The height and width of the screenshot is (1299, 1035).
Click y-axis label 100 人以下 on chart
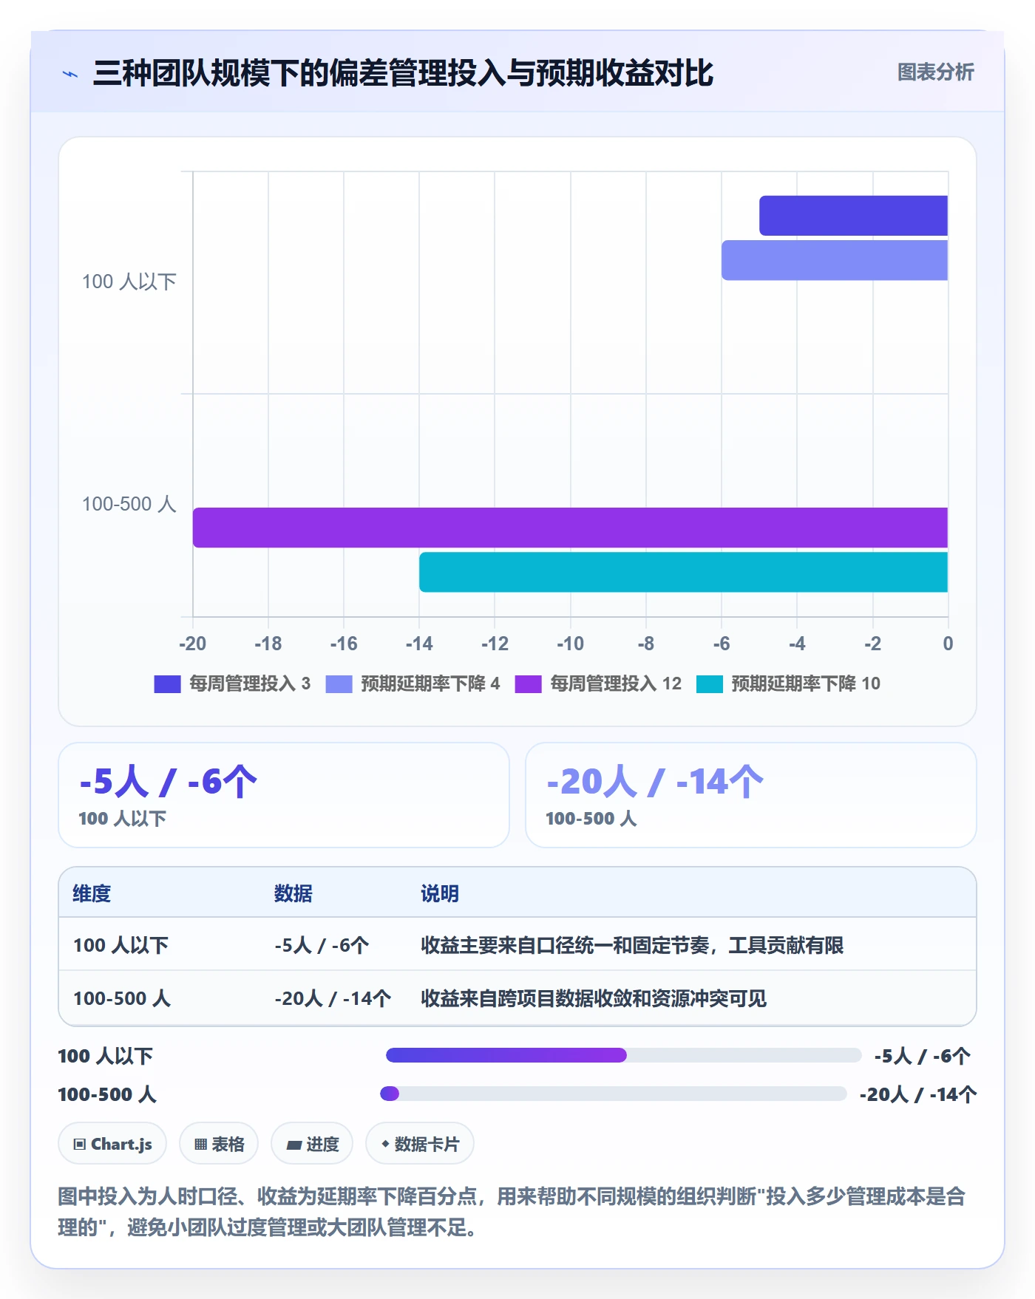click(129, 282)
